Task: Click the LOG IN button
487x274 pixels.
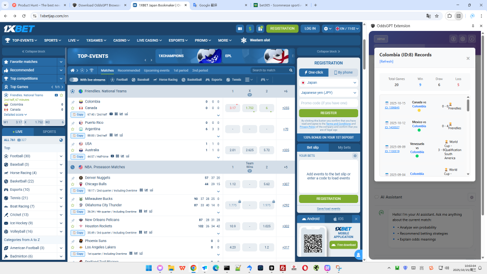Action: coord(310,28)
